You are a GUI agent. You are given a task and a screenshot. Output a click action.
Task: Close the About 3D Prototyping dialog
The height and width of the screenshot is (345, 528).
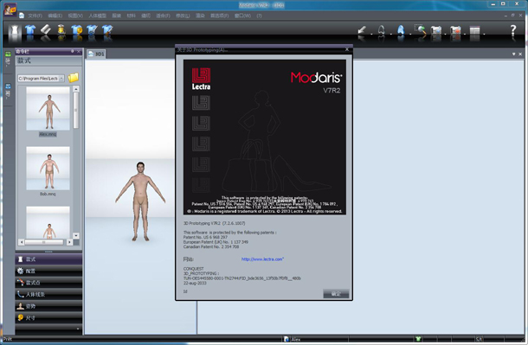click(x=347, y=49)
